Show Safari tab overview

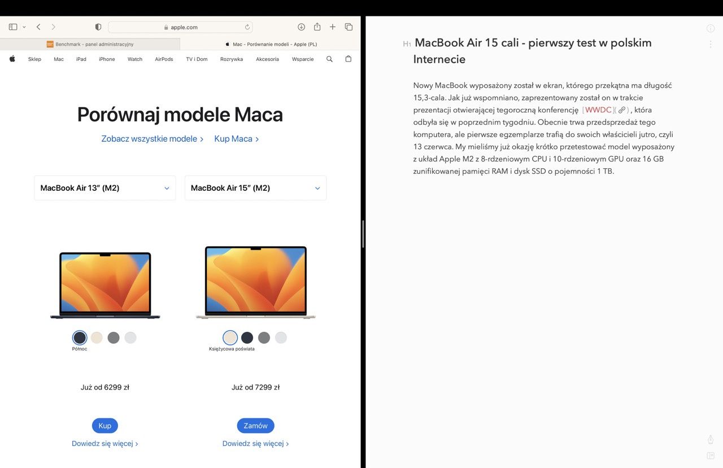pyautogui.click(x=349, y=27)
